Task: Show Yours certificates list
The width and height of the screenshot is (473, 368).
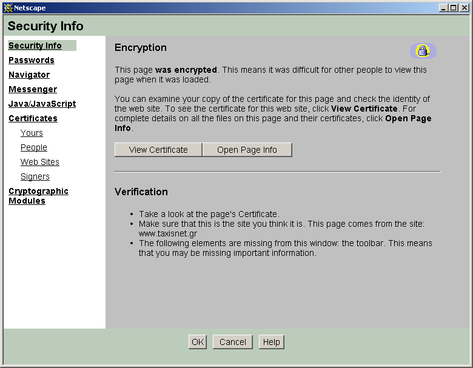Action: (32, 133)
